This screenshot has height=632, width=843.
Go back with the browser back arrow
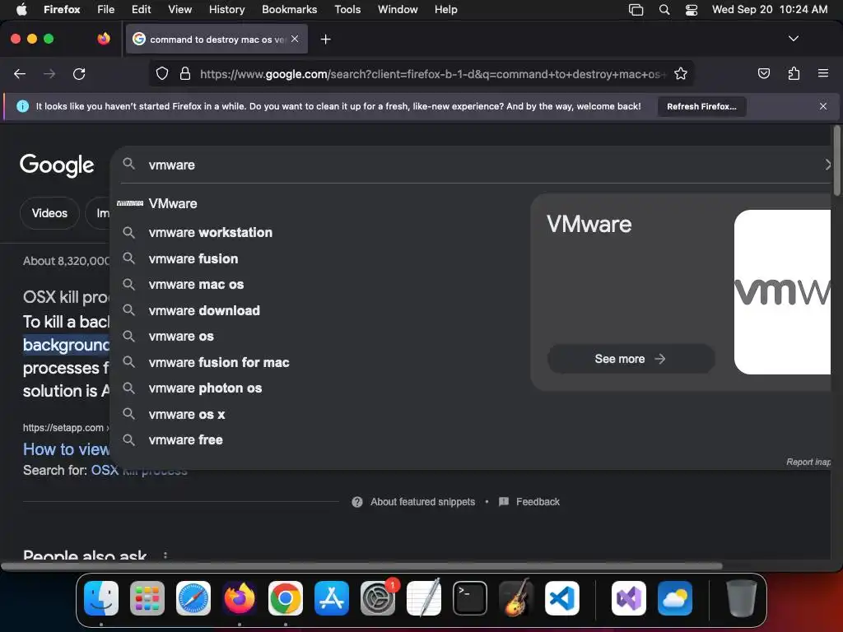point(20,73)
